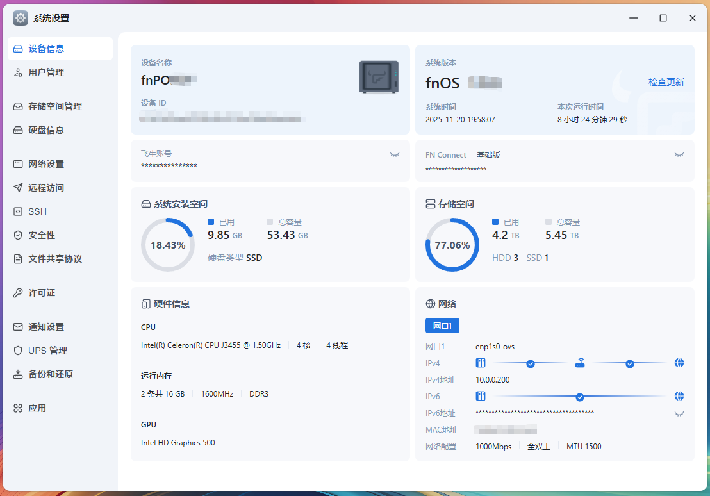Open the 备份和还原 sidebar item

pyautogui.click(x=50, y=374)
